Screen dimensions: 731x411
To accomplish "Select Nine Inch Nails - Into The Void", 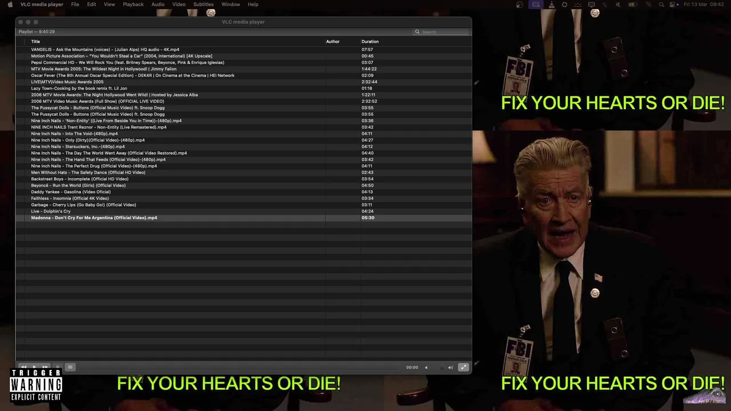I will click(244, 134).
